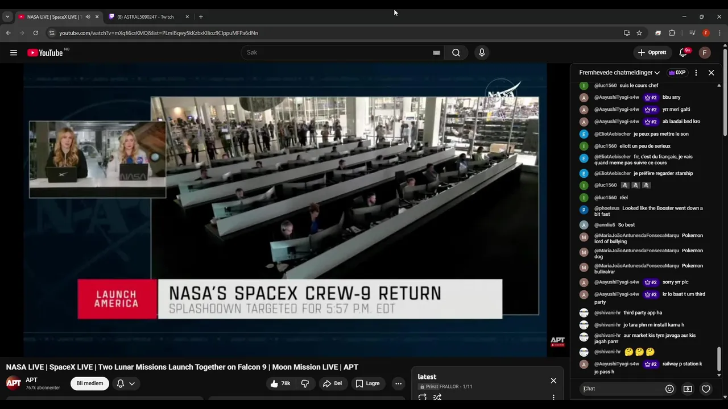
Task: Open Super Chat dollar icon in chat
Action: pos(688,389)
